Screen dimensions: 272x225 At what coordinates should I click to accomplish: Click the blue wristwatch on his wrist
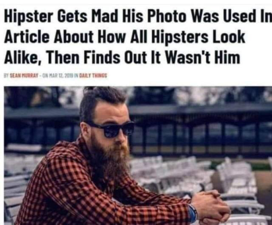click(192, 214)
